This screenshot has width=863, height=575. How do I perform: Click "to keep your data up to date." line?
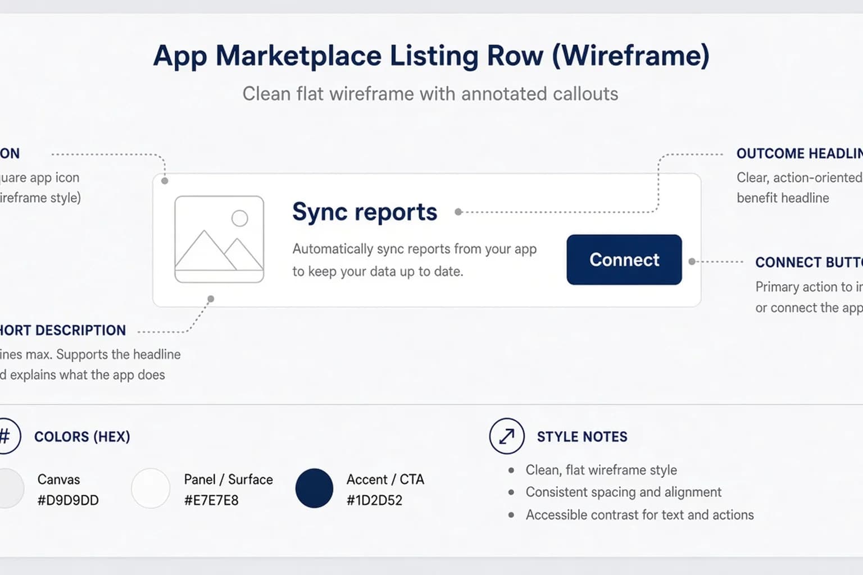[378, 271]
